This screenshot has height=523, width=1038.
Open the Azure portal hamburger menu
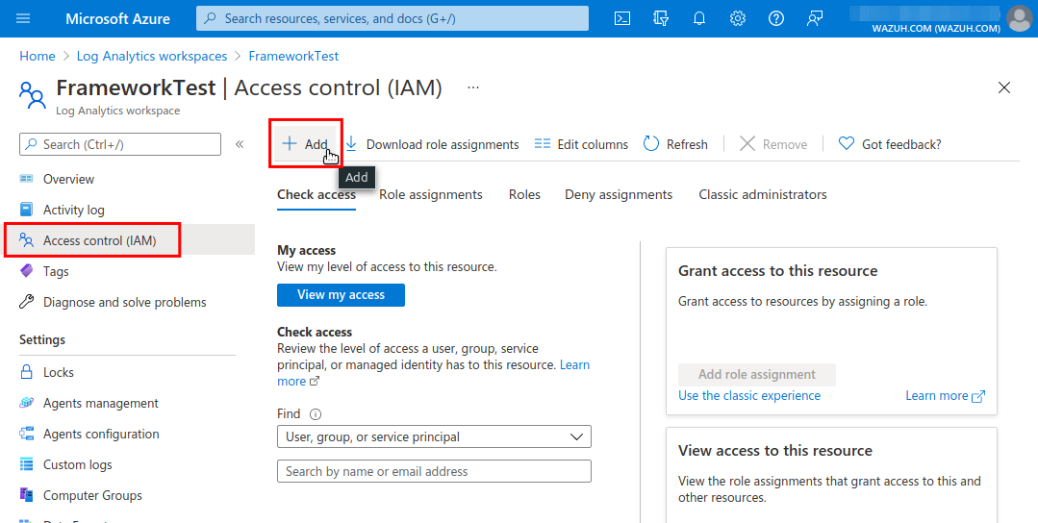(23, 18)
